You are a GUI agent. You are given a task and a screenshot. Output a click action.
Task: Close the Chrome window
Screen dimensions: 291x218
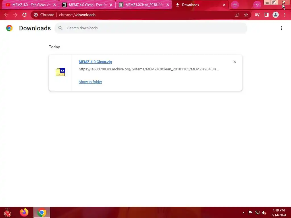[284, 3]
